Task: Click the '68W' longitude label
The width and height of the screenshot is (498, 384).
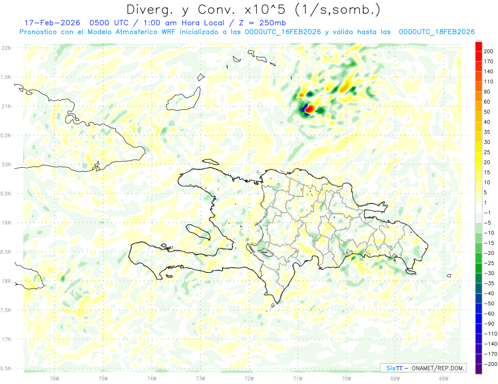Action: (x=444, y=379)
